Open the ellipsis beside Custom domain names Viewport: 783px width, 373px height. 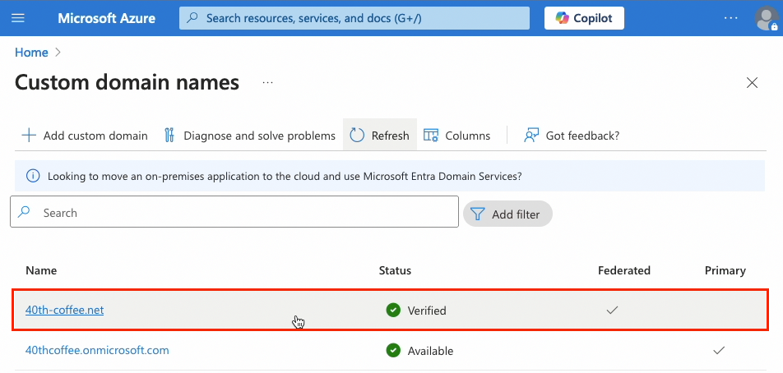[267, 83]
